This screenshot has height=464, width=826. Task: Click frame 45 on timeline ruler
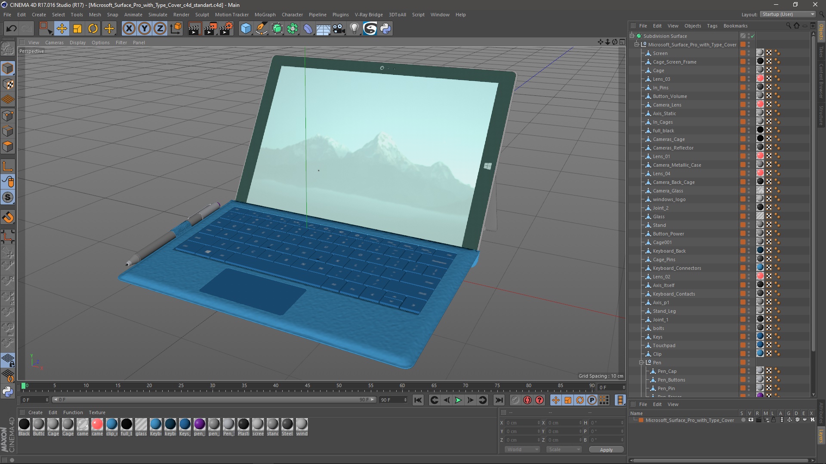coord(307,386)
